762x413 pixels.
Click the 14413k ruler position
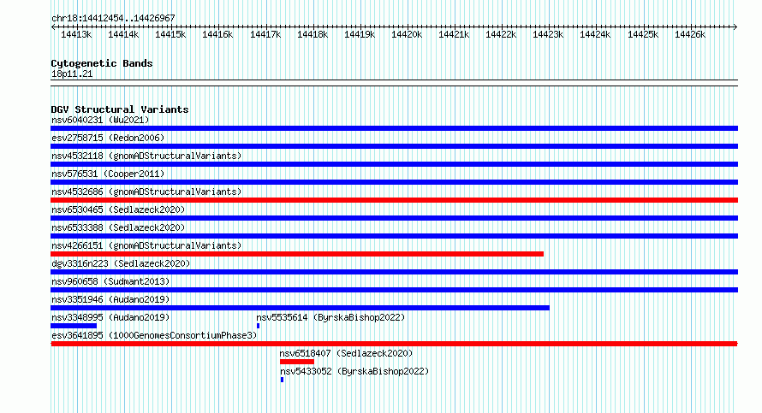point(76,34)
